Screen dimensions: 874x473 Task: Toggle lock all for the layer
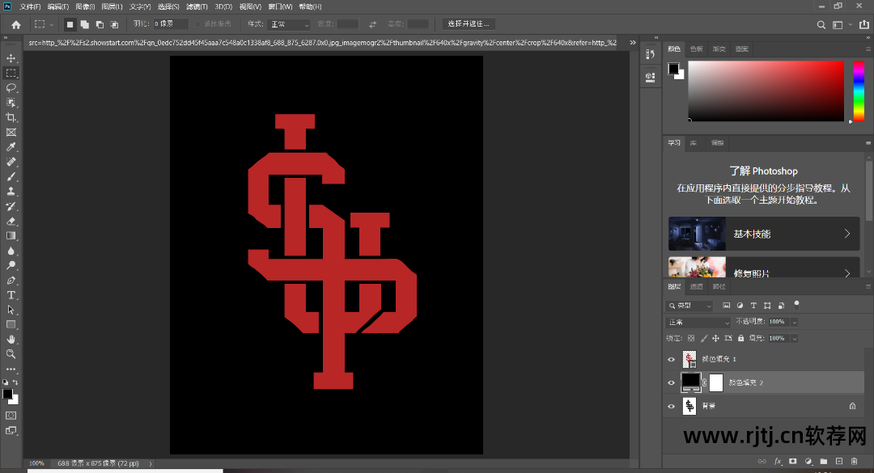[x=740, y=338]
